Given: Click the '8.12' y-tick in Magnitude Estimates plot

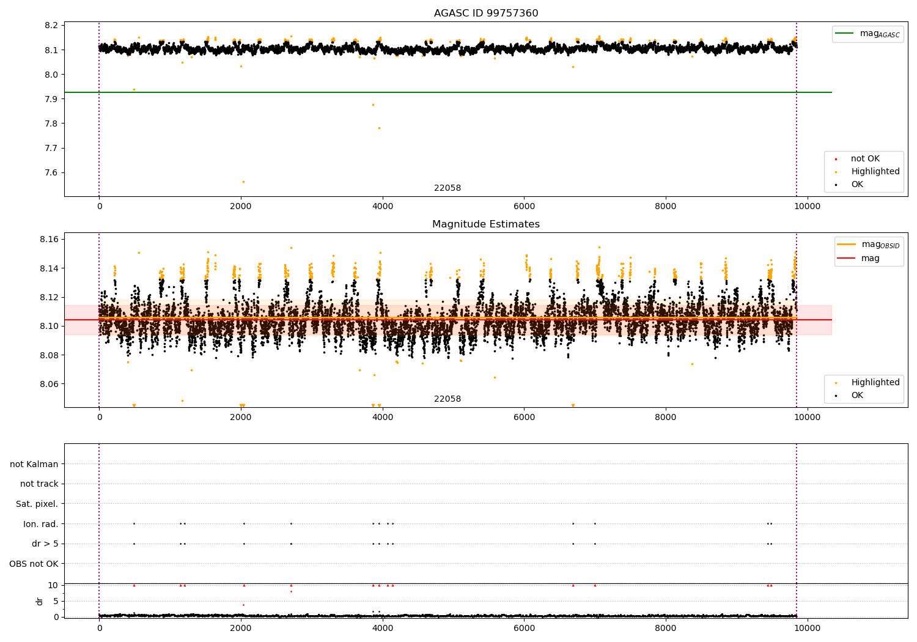Looking at the screenshot, I should tap(50, 297).
